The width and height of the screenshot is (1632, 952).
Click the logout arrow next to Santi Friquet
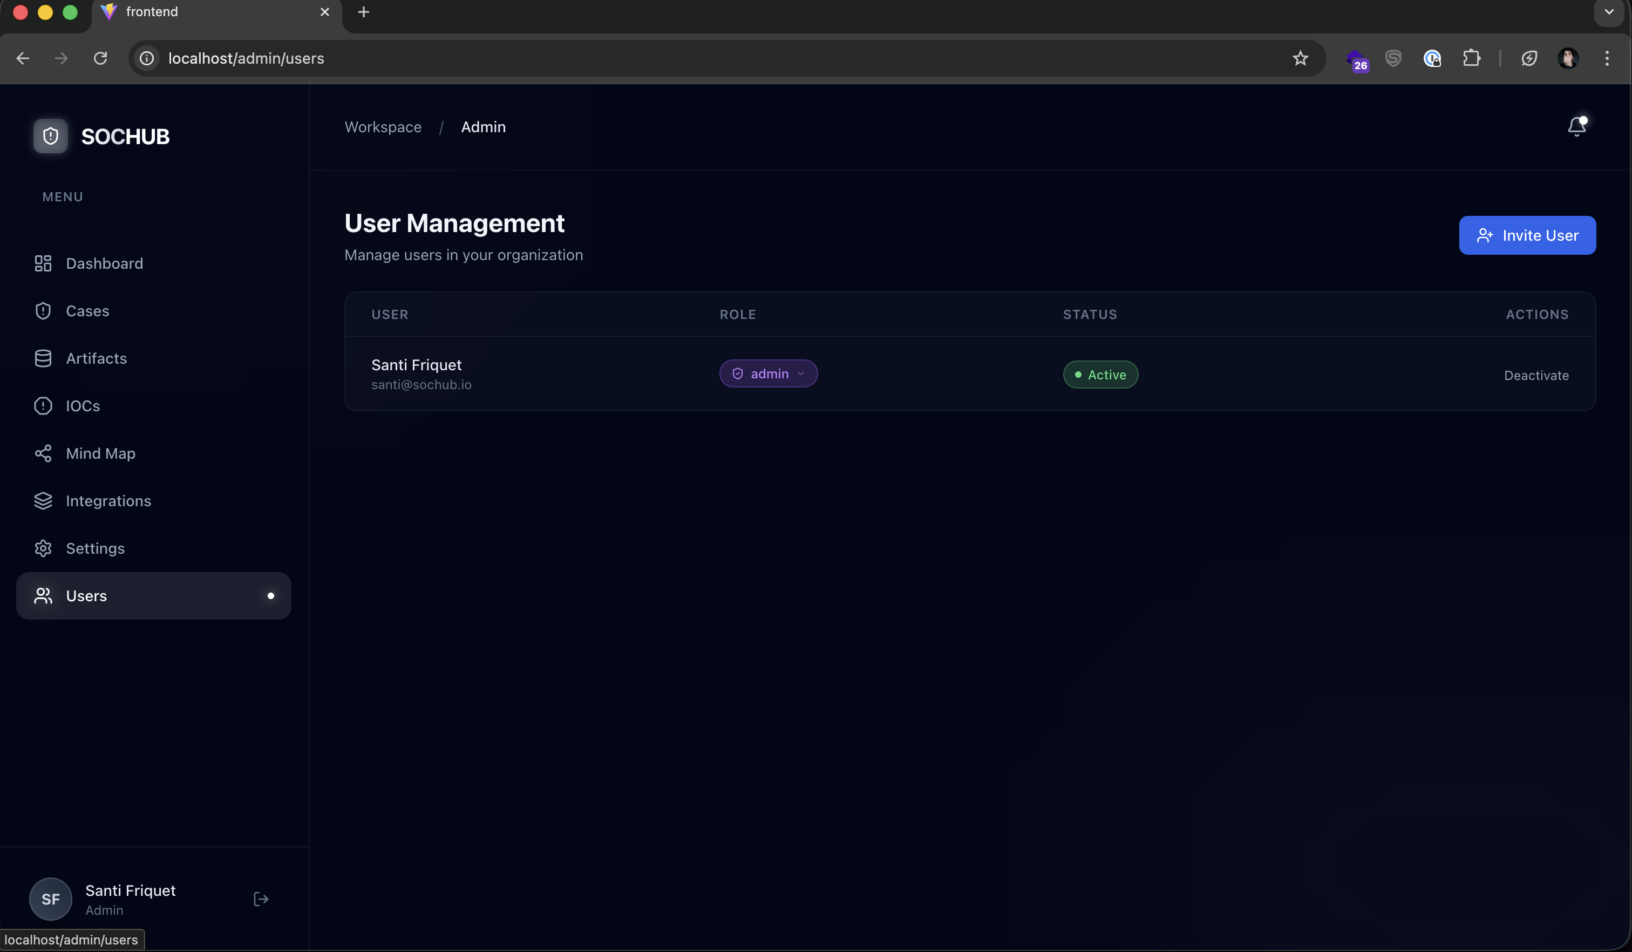click(260, 899)
